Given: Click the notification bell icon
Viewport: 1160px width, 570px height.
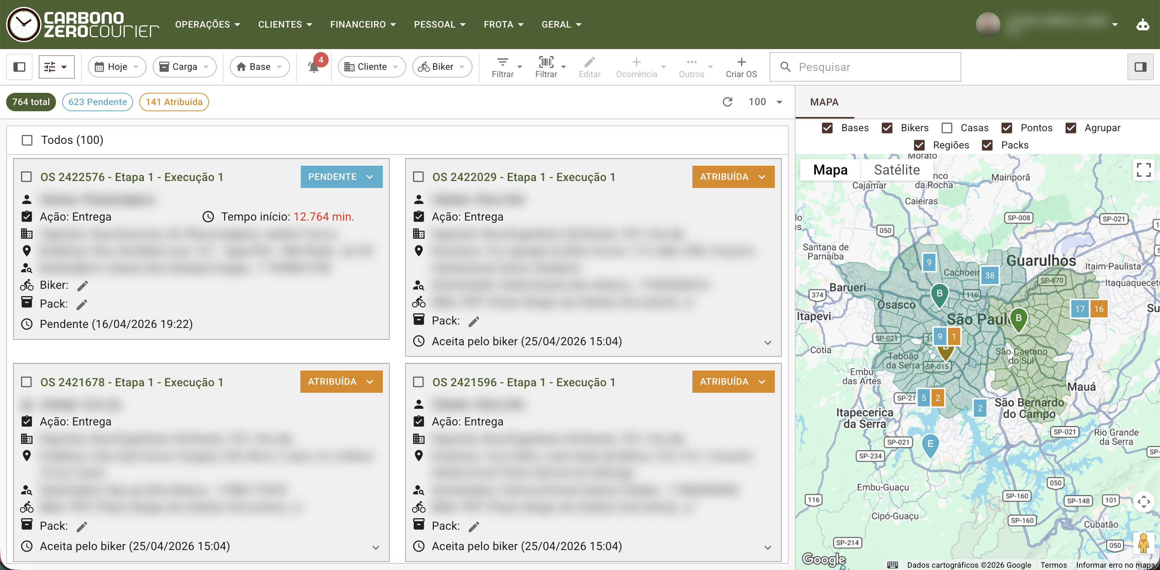Looking at the screenshot, I should [313, 68].
